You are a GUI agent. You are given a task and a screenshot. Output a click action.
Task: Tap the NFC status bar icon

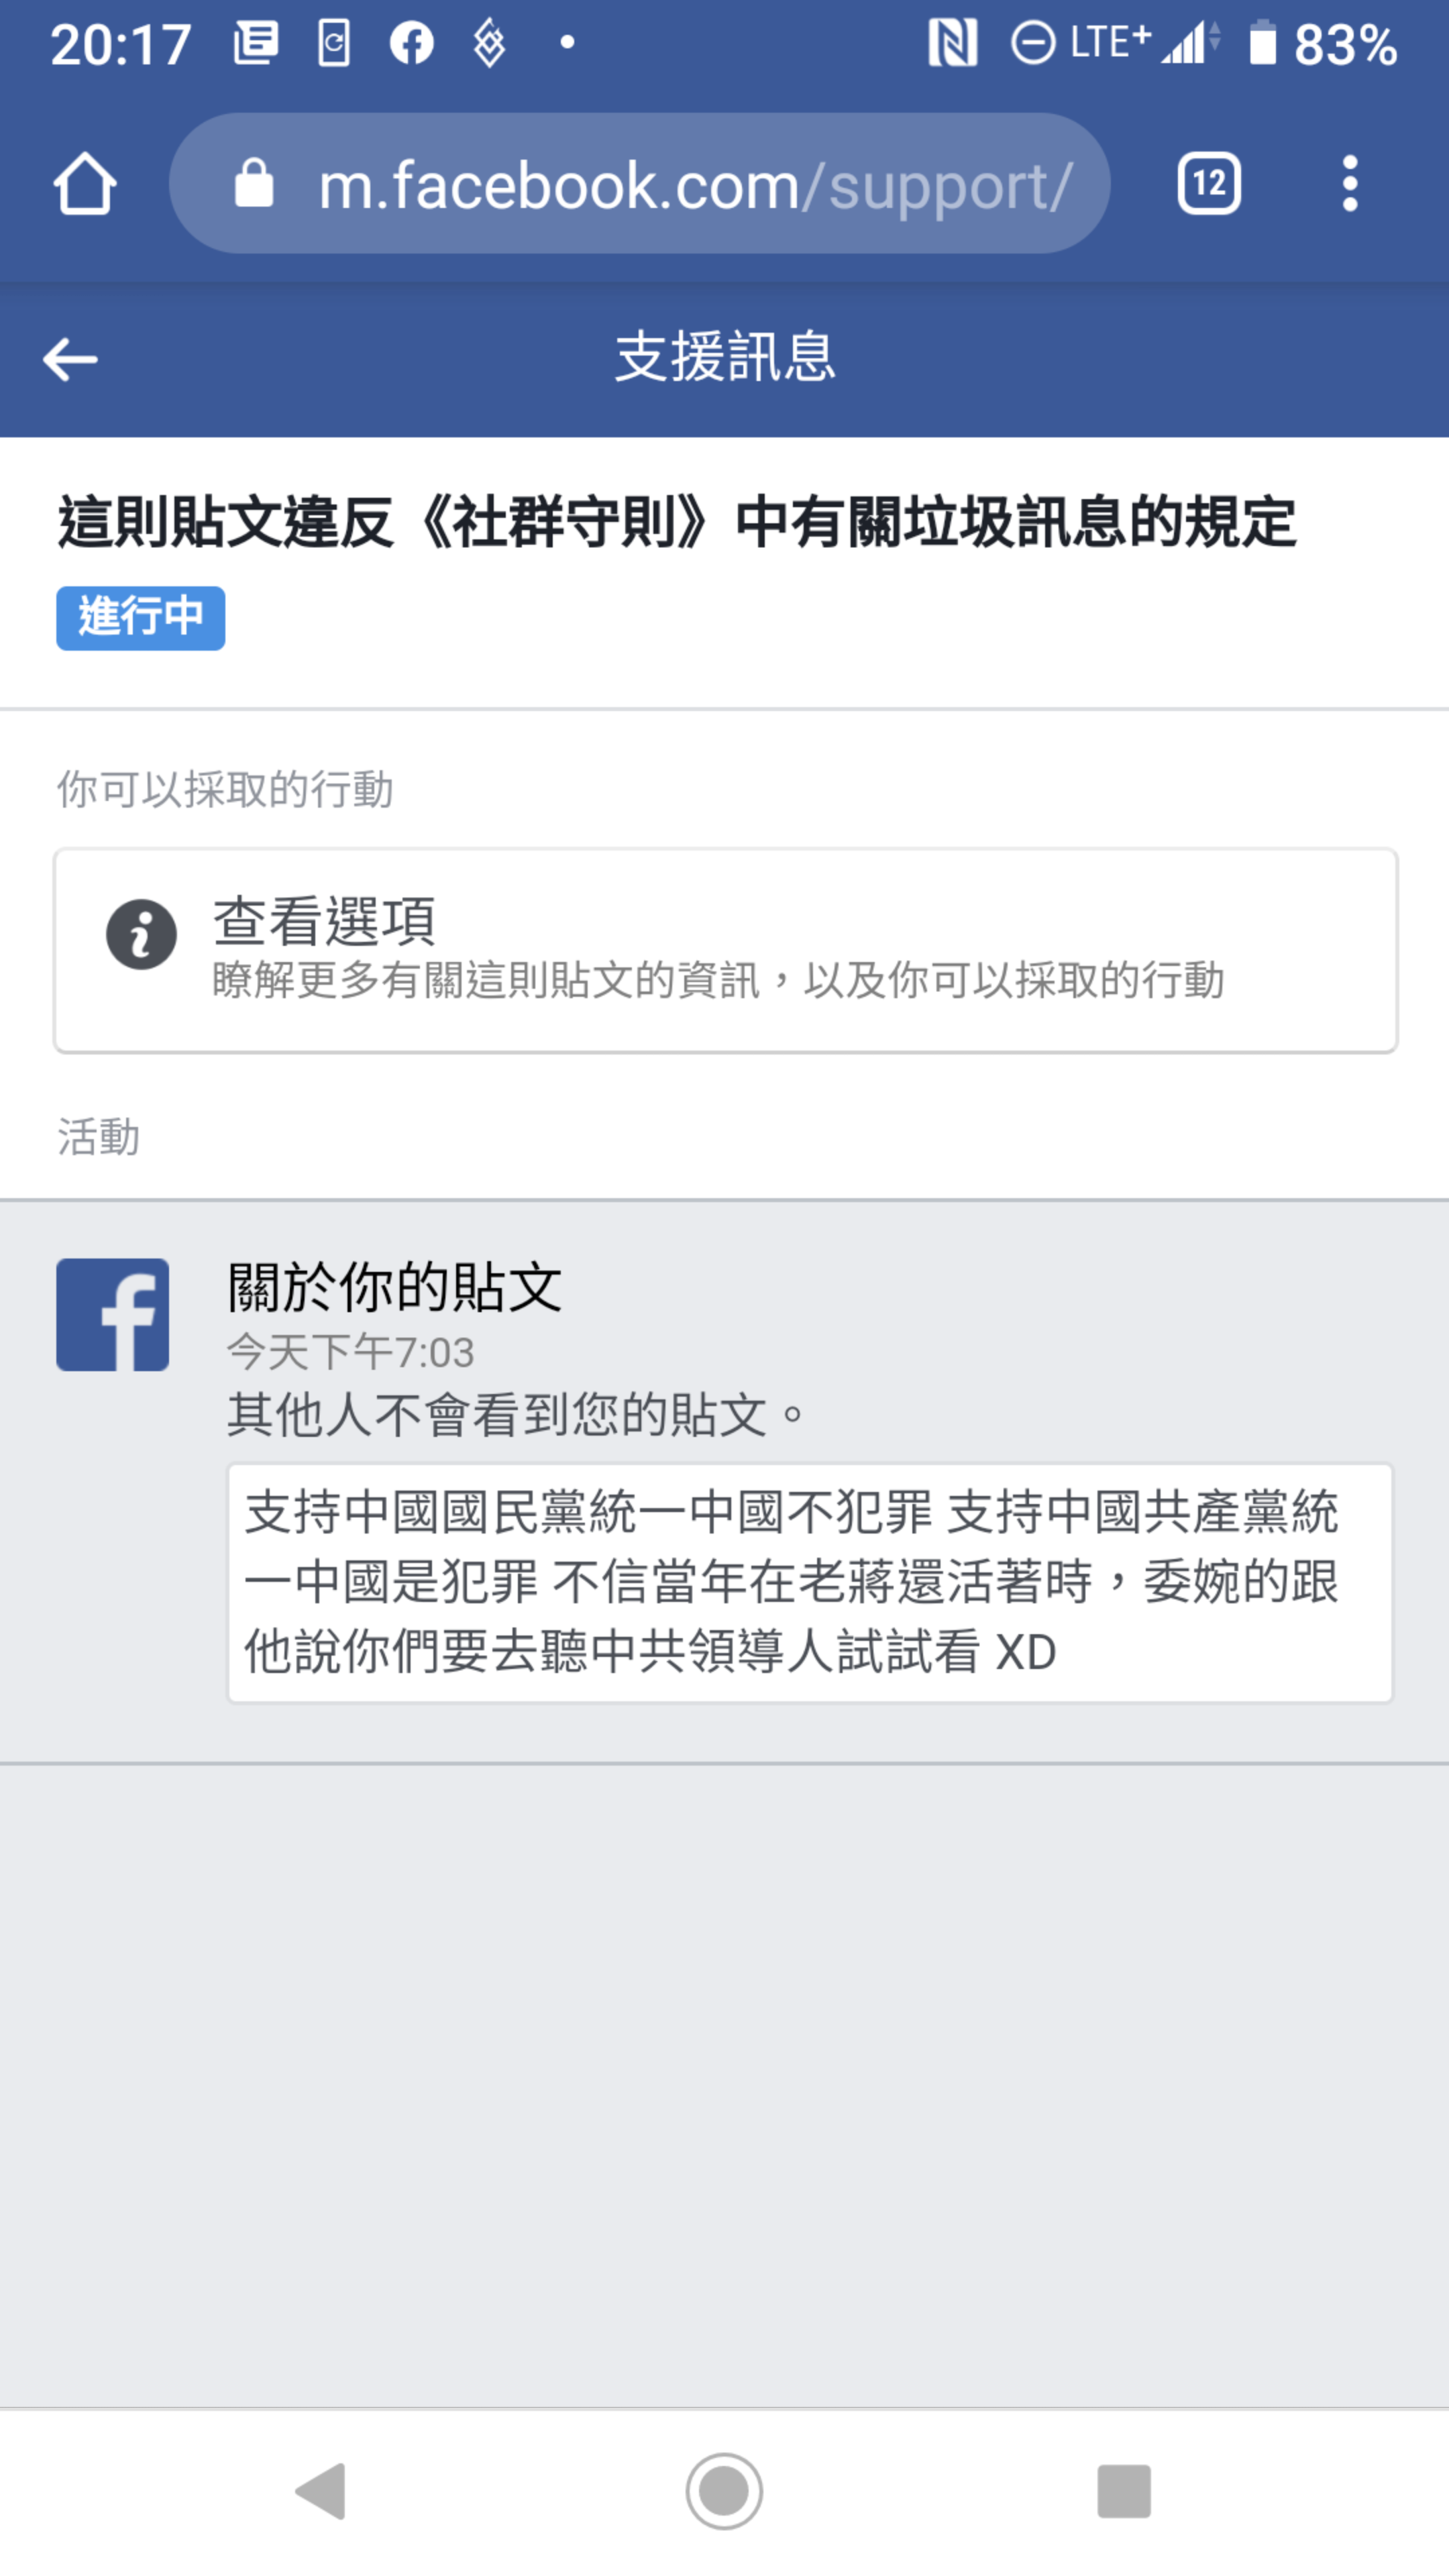[x=952, y=43]
